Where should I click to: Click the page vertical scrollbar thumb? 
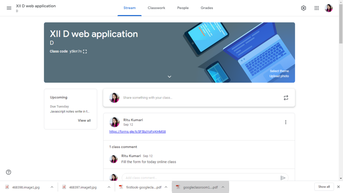341,24
